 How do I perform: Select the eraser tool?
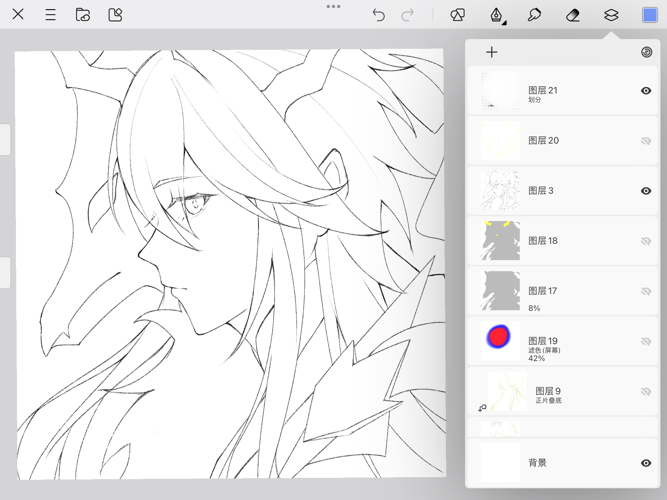point(573,15)
